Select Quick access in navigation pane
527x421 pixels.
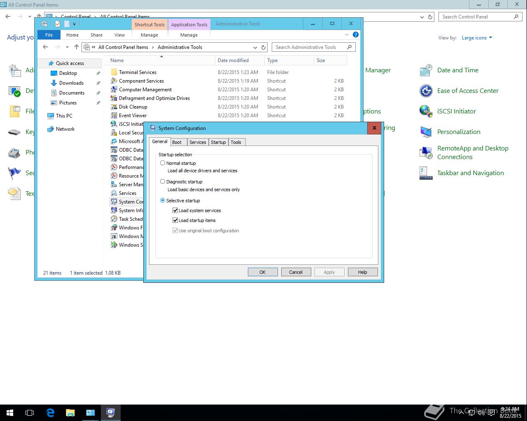tap(70, 63)
